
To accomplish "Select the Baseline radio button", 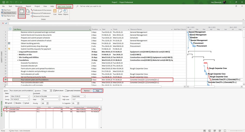I will point(14,103).
